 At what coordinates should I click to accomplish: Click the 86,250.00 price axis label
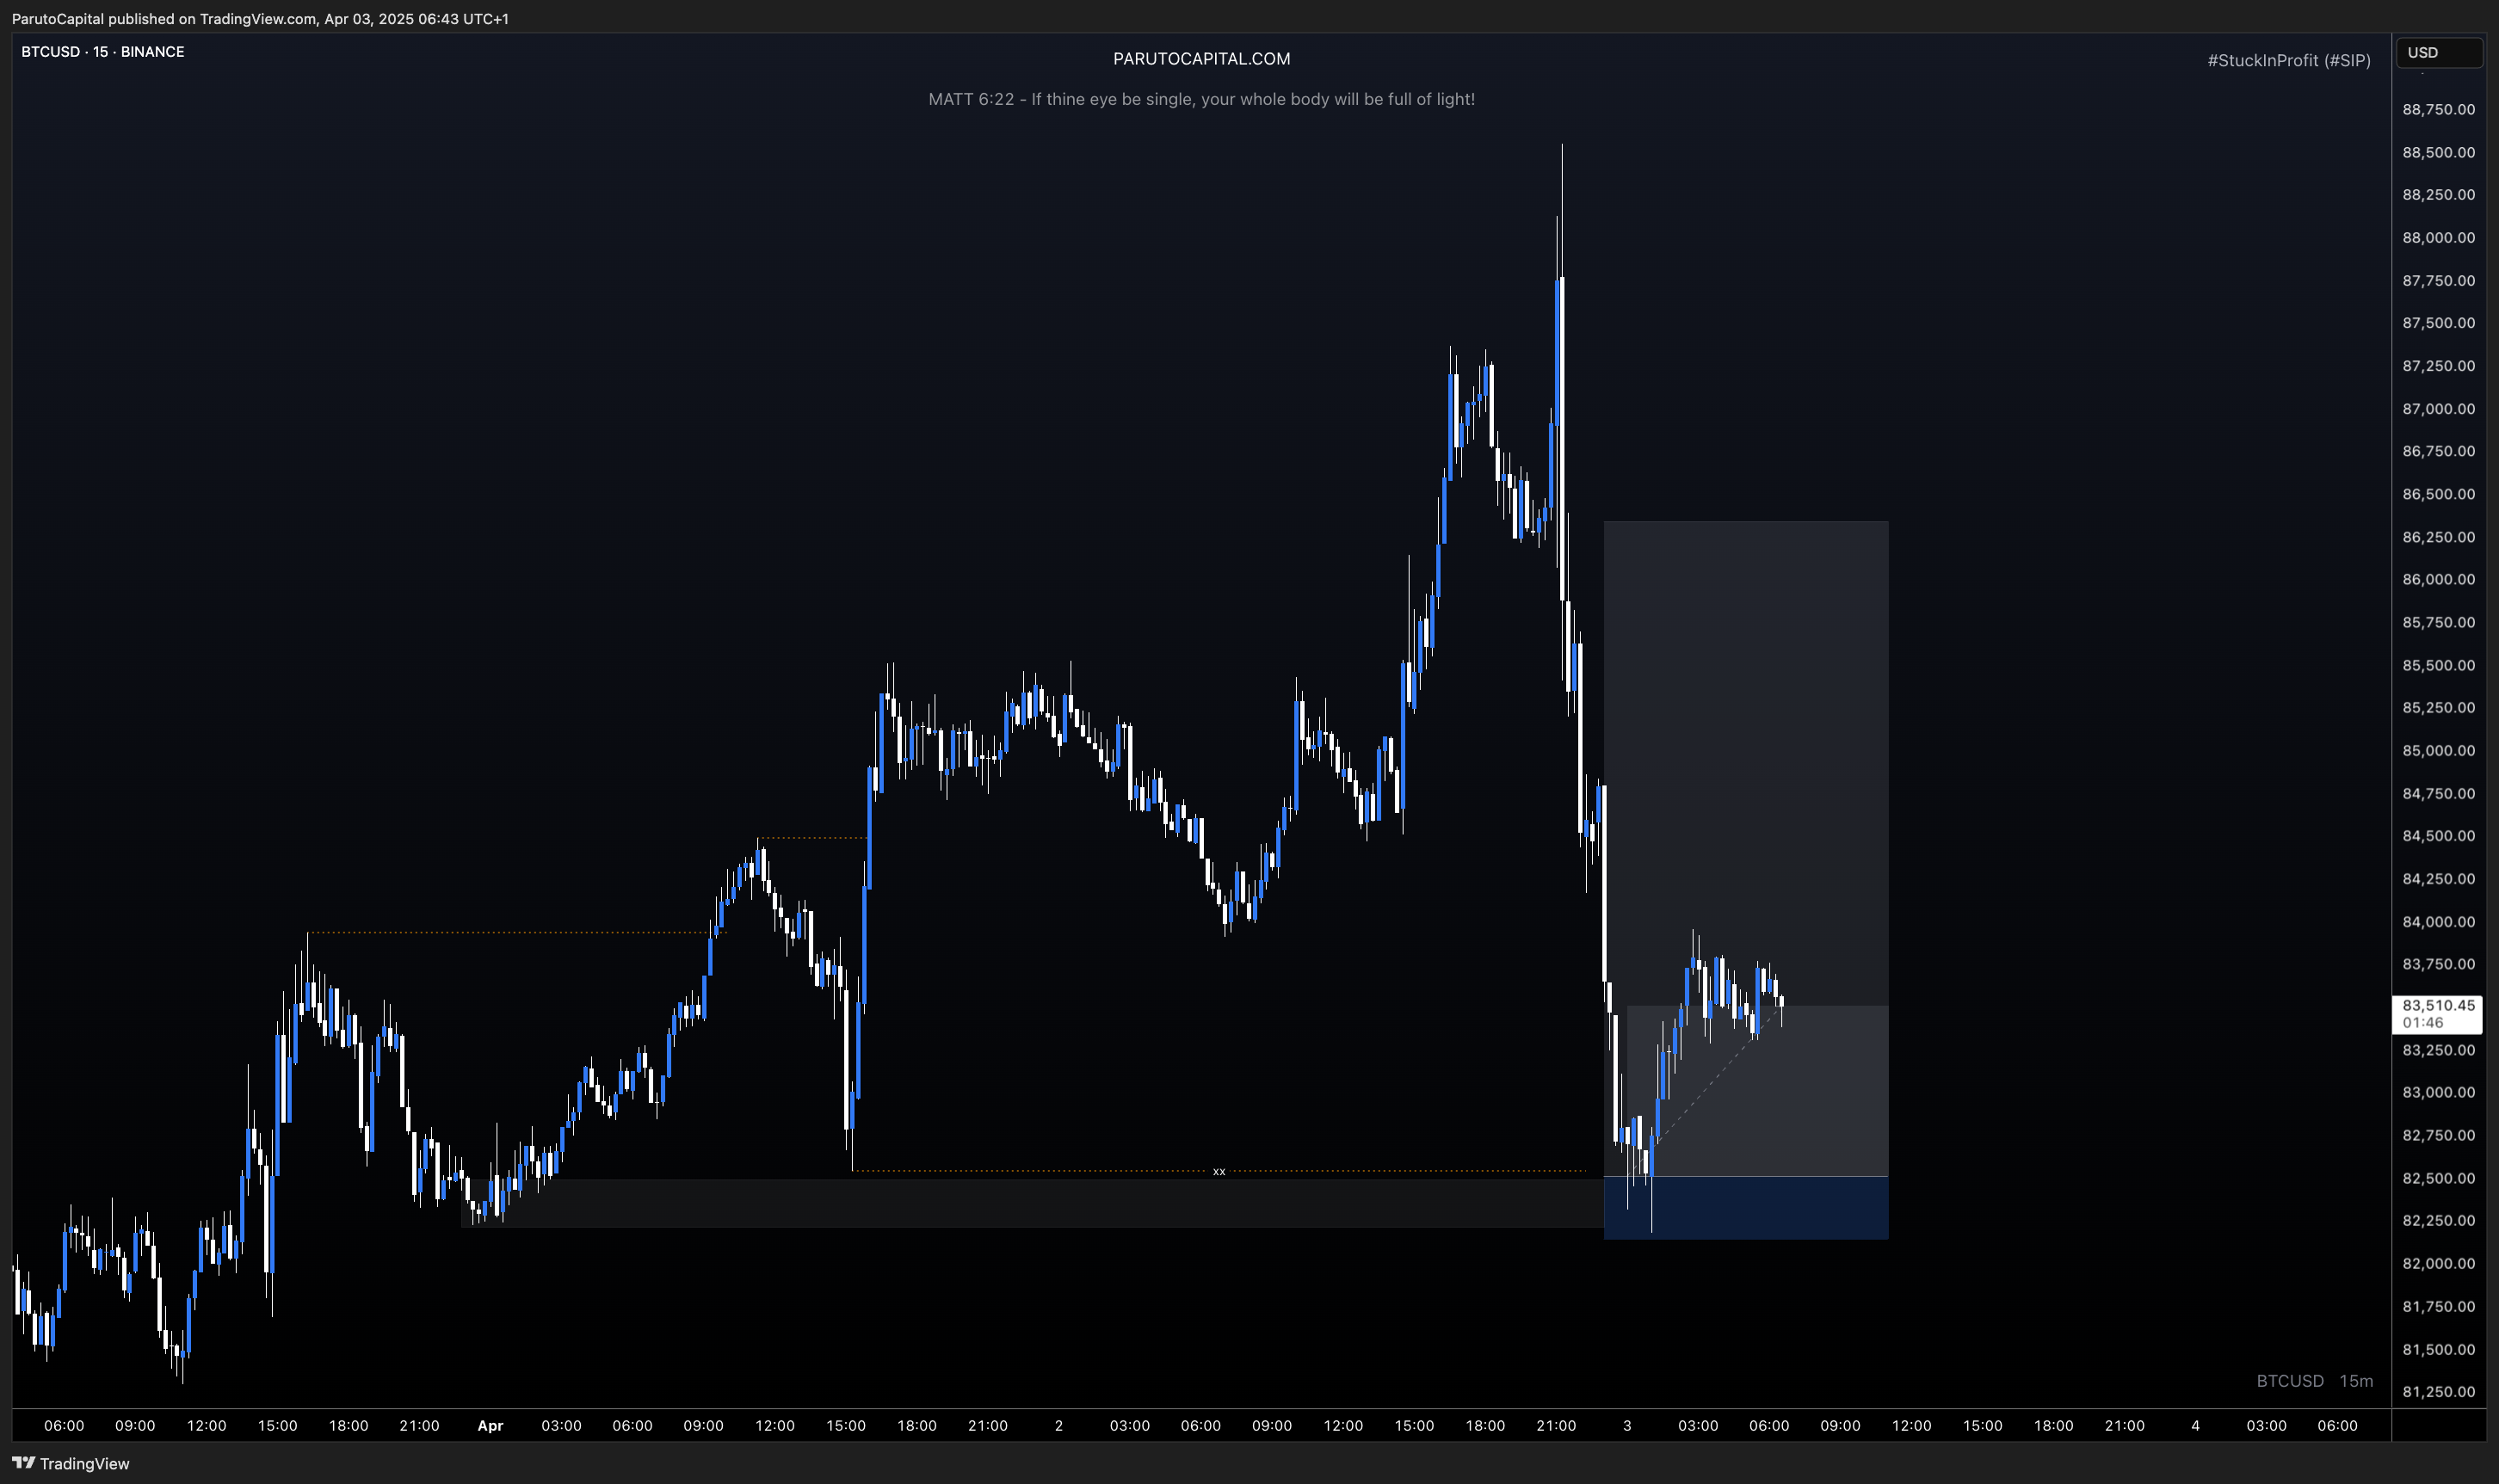tap(2438, 536)
